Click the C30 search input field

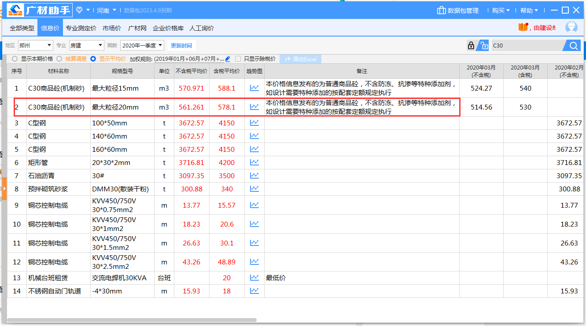coord(527,45)
